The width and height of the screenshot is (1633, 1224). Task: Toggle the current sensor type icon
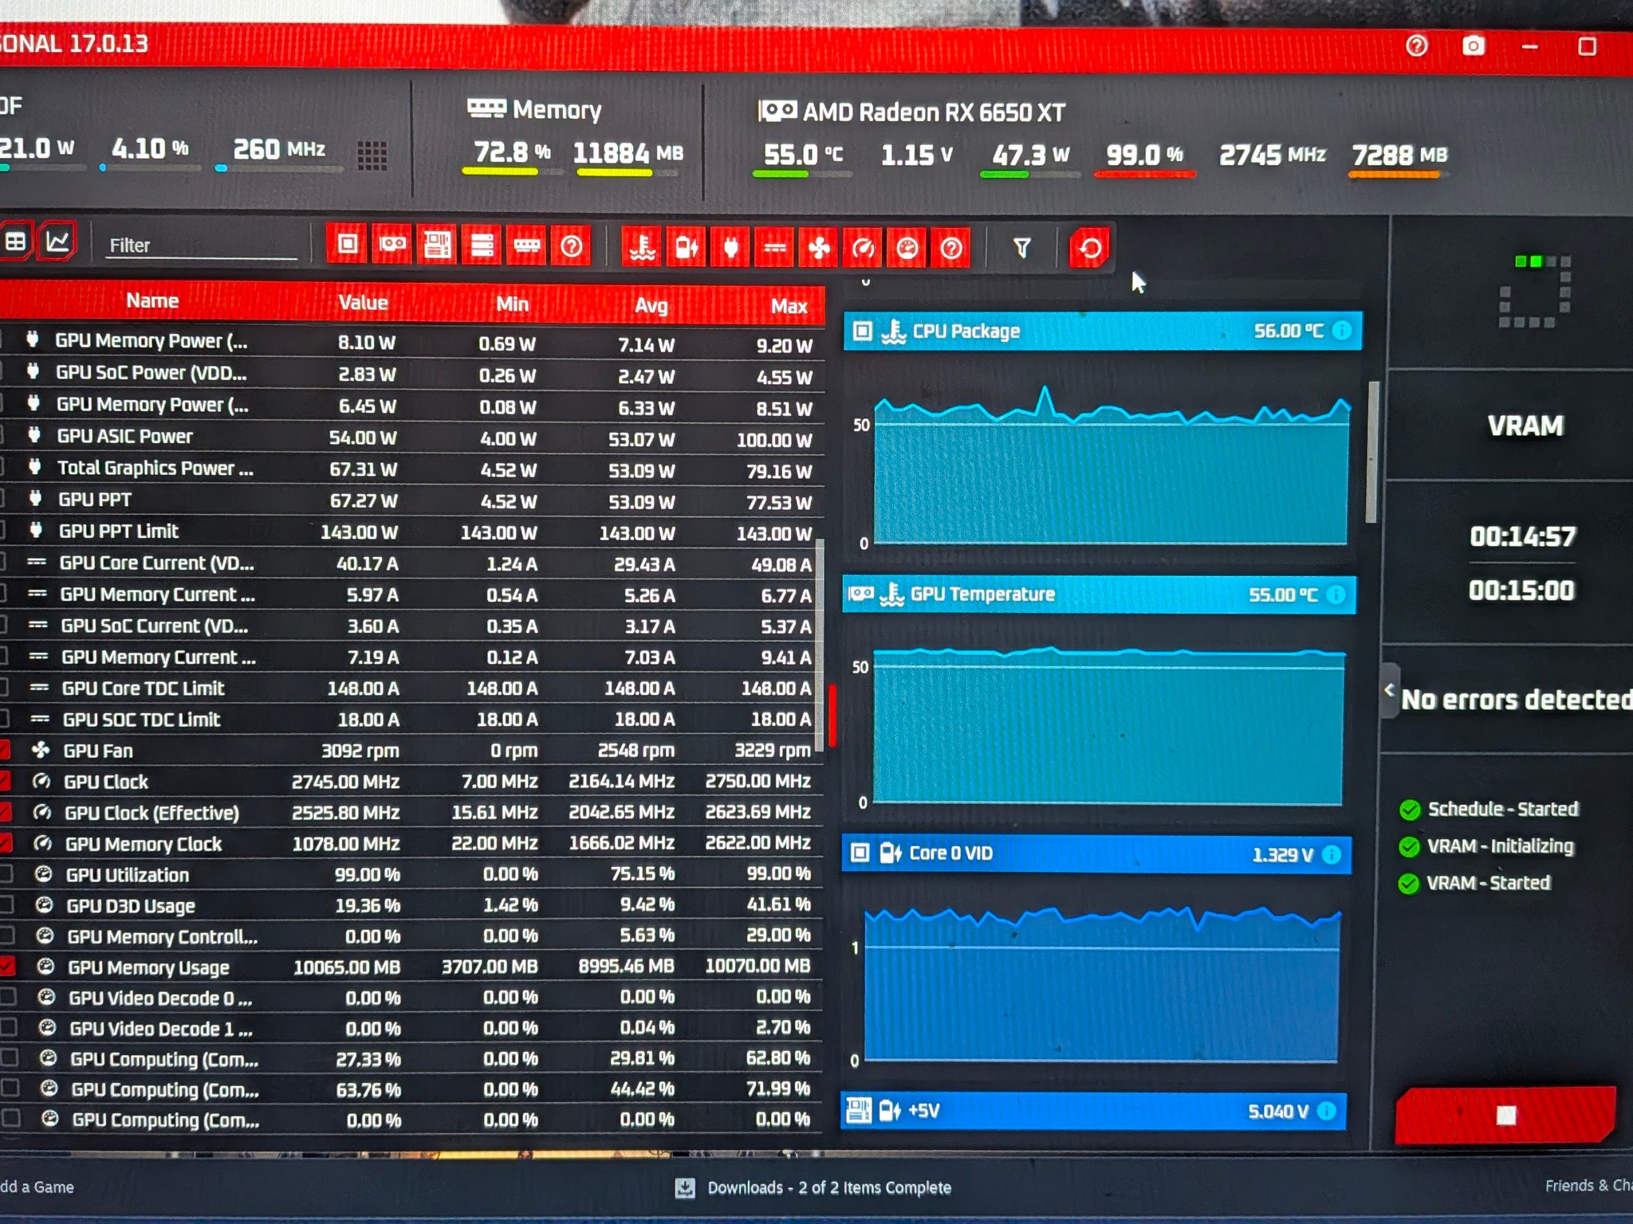[775, 249]
